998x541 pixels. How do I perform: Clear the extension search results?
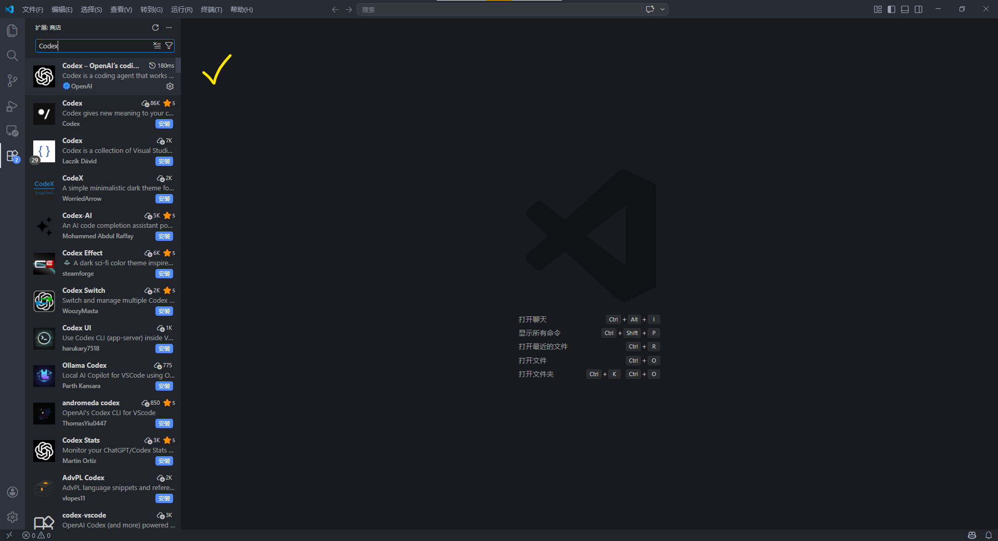click(157, 46)
